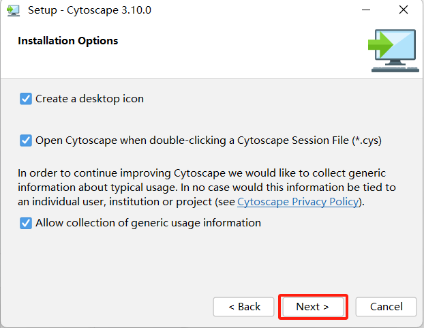Close the Cytoscape Setup window

click(403, 10)
